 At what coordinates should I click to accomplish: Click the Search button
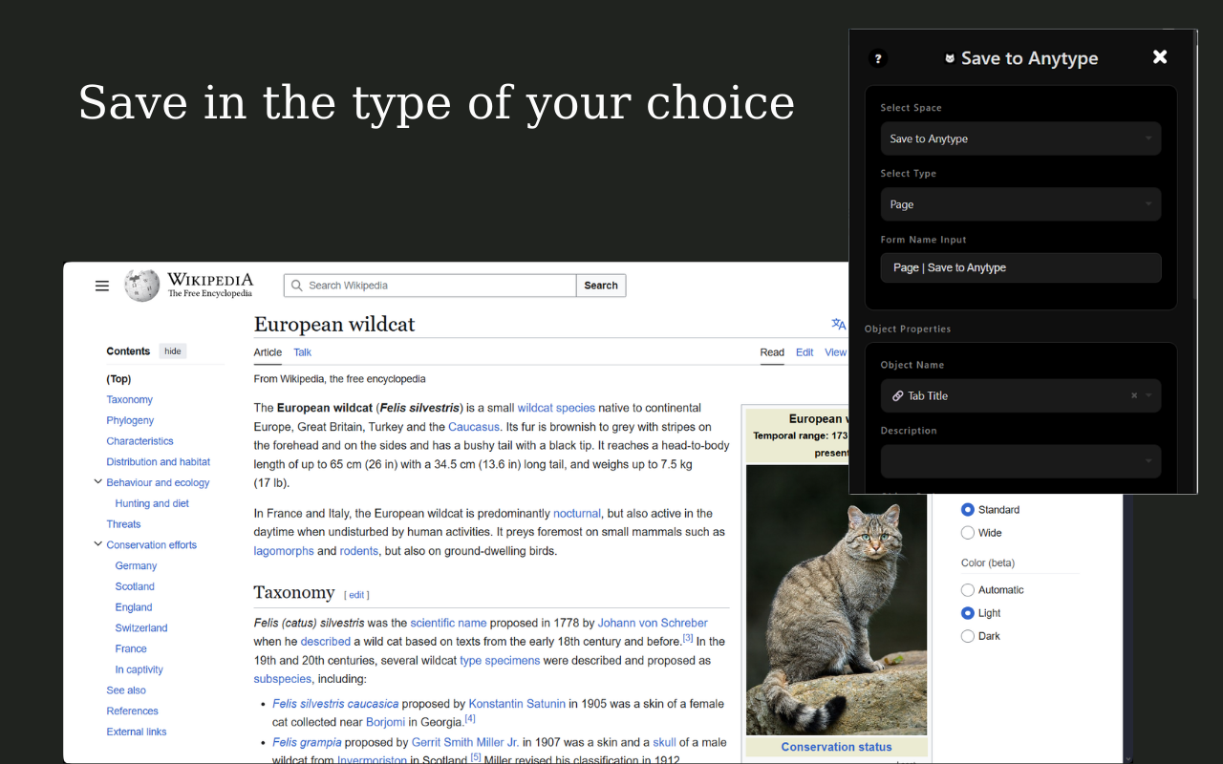click(600, 285)
